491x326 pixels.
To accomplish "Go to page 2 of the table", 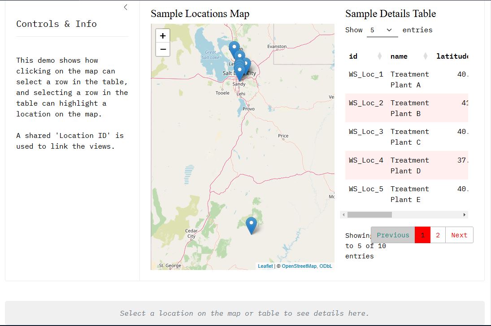I will point(438,235).
